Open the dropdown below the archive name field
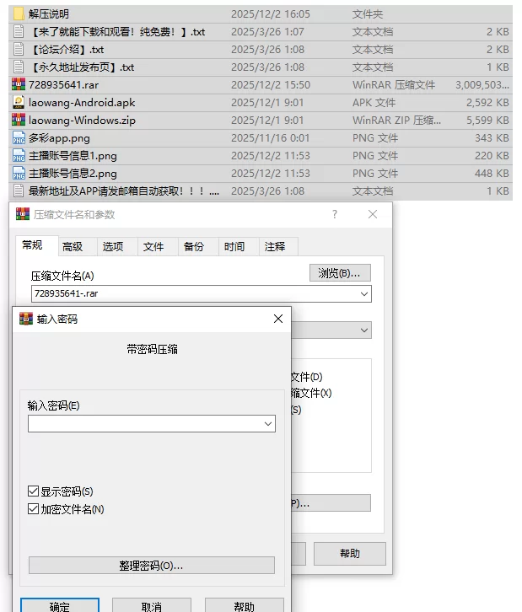522x612 pixels. click(x=364, y=330)
